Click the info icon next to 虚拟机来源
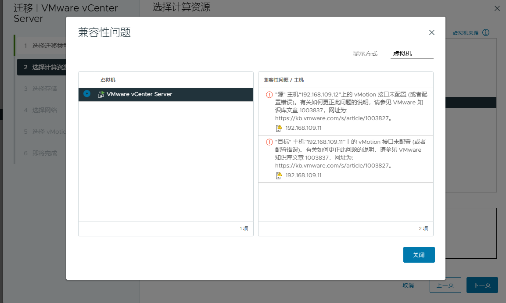 click(486, 32)
